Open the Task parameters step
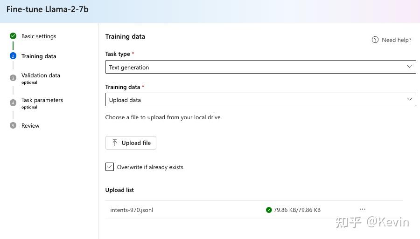Image resolution: width=420 pixels, height=239 pixels. click(x=42, y=100)
